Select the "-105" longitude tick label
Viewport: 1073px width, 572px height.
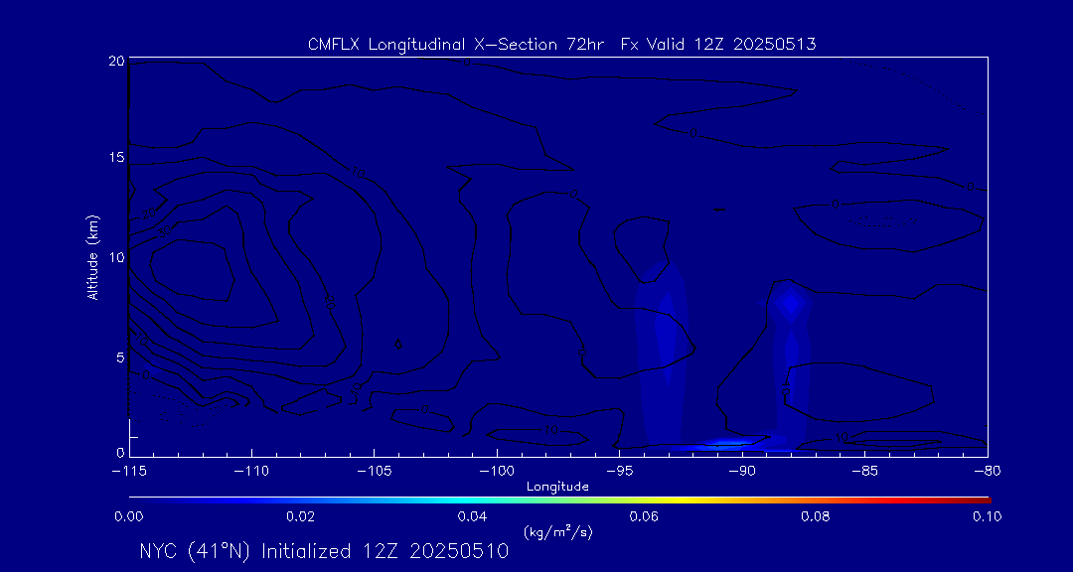coord(375,472)
